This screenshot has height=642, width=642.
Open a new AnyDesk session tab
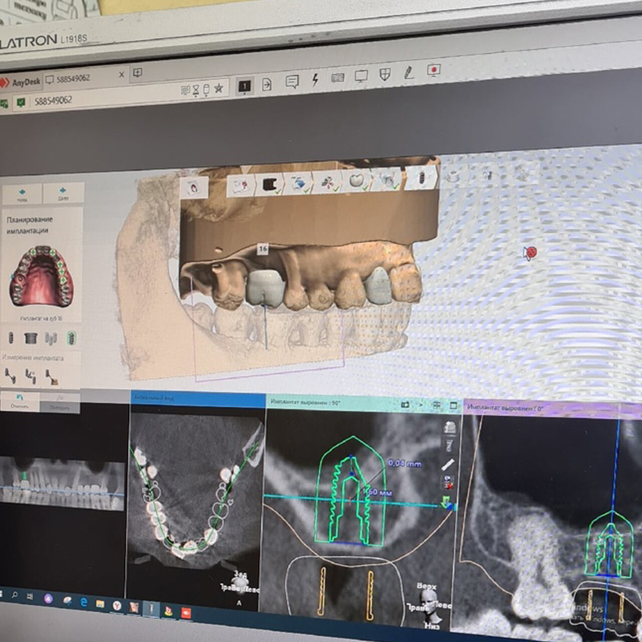click(137, 73)
